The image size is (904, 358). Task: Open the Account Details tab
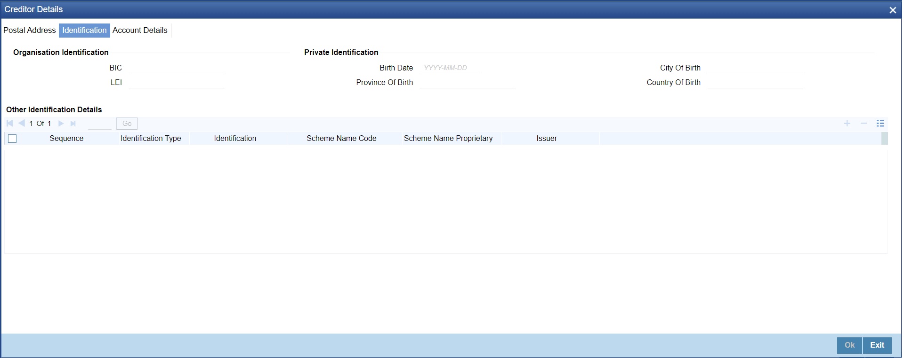coord(140,31)
